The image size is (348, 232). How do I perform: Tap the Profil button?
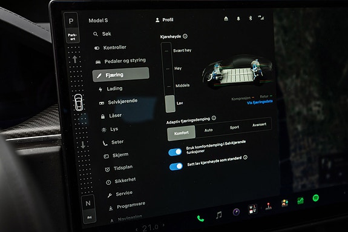click(x=165, y=20)
